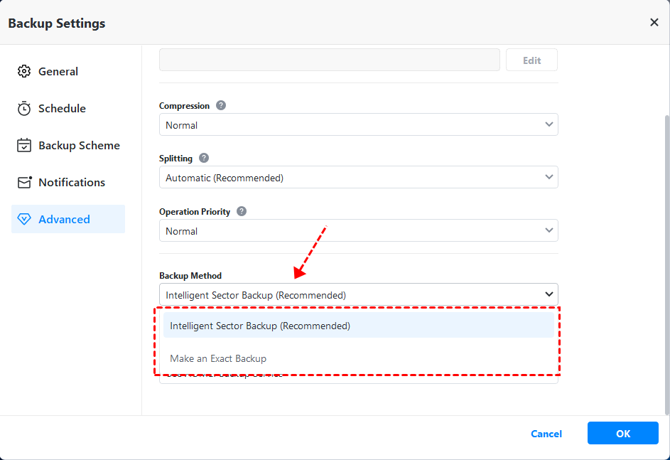The image size is (670, 460).
Task: Click the Notifications envelope icon
Action: [24, 182]
